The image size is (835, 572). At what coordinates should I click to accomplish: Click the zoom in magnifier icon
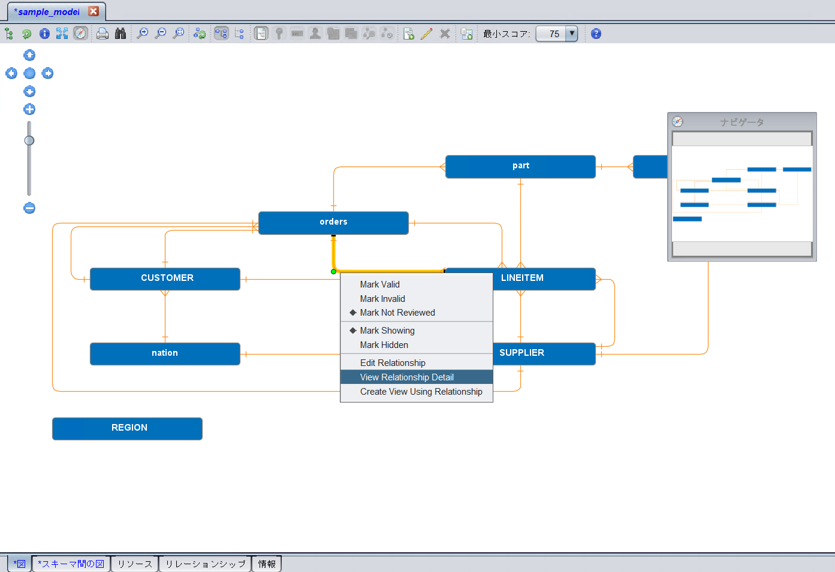pyautogui.click(x=143, y=34)
